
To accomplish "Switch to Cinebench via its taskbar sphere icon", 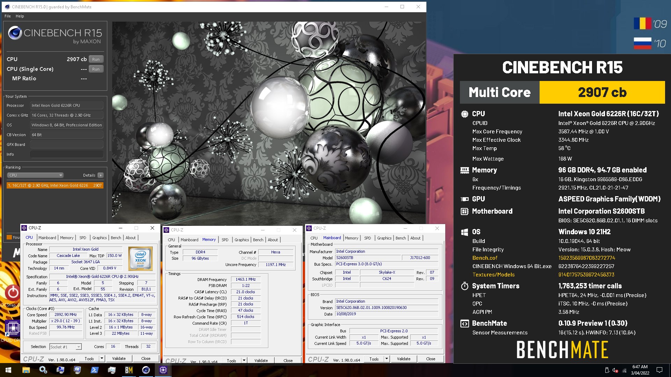I will click(146, 370).
